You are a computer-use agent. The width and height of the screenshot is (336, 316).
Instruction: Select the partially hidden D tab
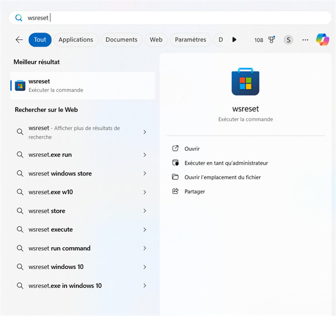[x=220, y=40]
